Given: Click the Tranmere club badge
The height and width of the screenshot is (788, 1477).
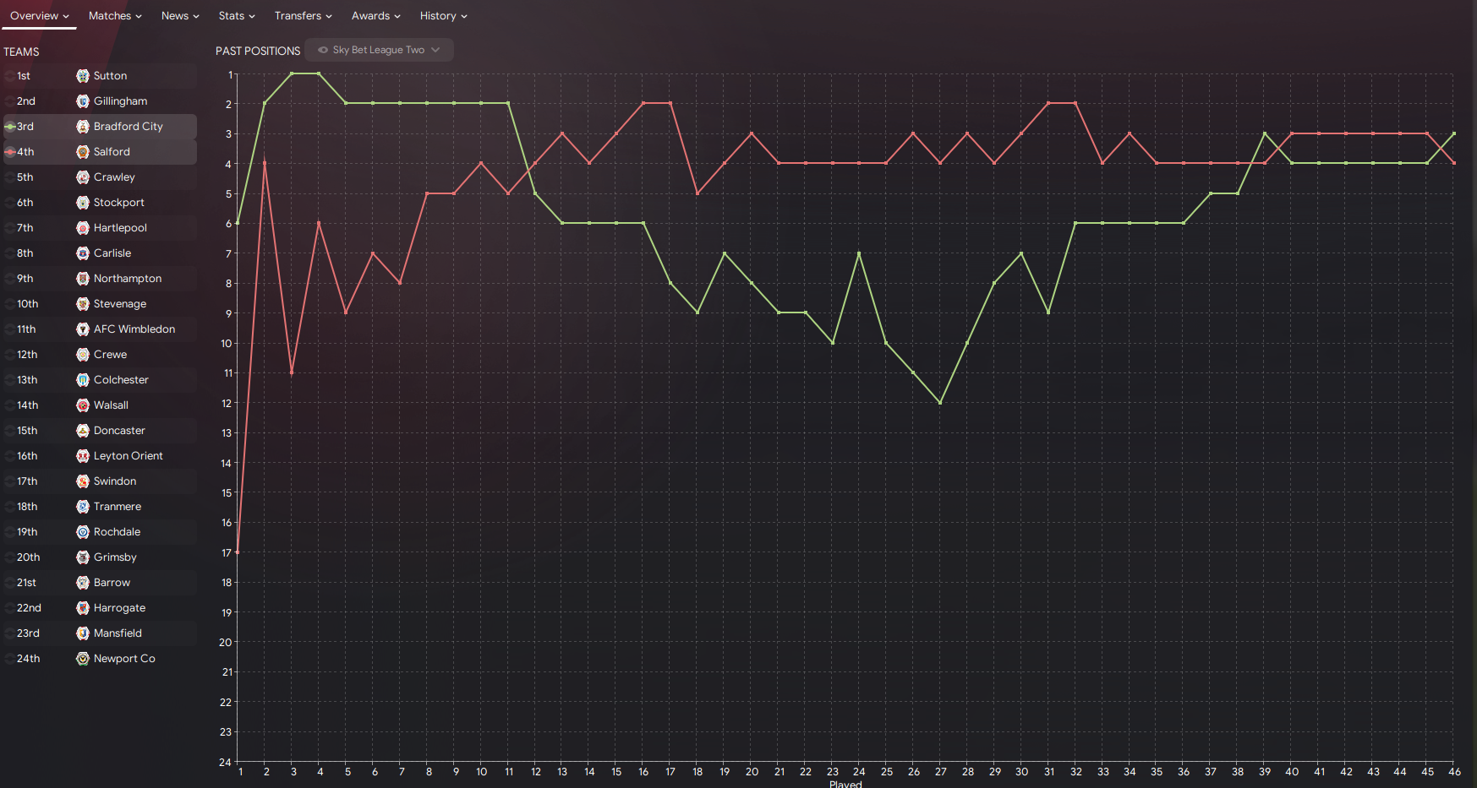Looking at the screenshot, I should (x=83, y=507).
